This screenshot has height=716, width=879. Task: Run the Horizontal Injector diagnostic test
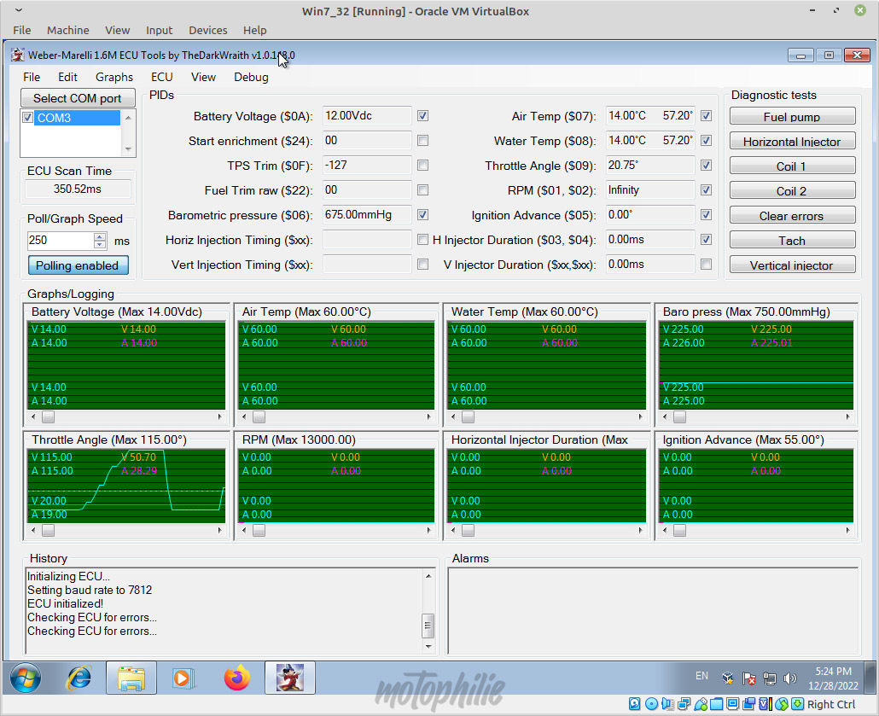tap(792, 142)
